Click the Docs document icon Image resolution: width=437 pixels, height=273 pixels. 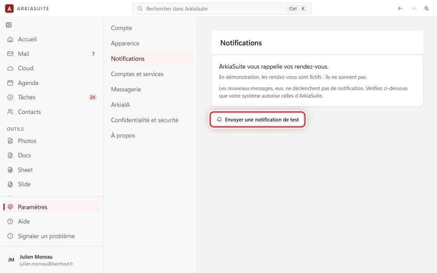point(10,155)
